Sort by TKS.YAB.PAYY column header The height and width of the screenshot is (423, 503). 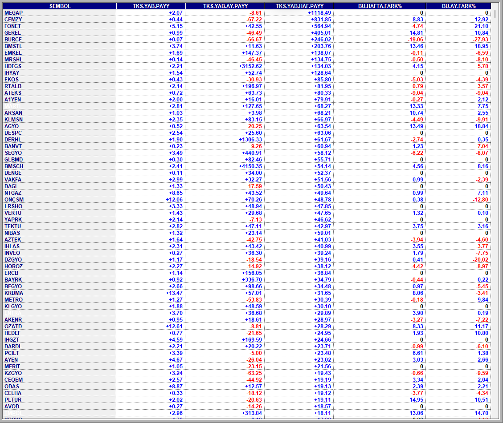click(151, 6)
